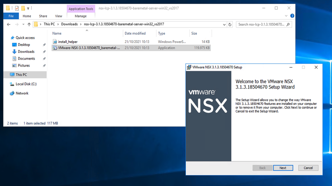Close the VMware NSX Setup dialog
Viewport: 332px width, 186px height.
(x=316, y=67)
